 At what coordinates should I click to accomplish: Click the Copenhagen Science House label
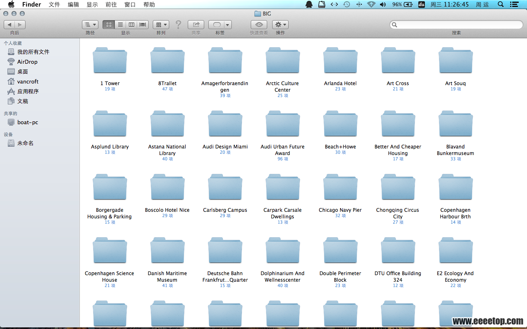pos(110,276)
